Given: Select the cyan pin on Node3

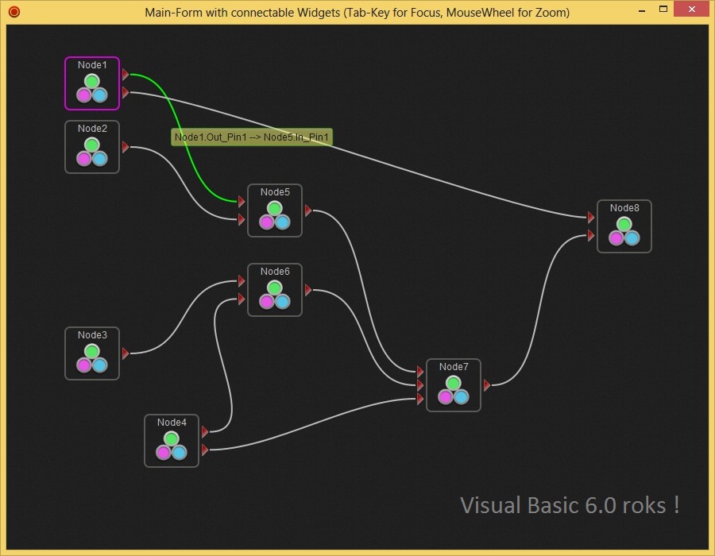Looking at the screenshot, I should click(x=100, y=365).
